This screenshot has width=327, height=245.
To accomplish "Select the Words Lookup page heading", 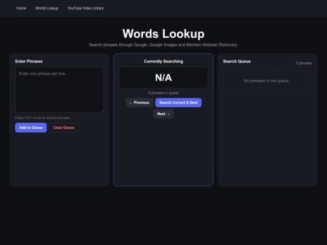I will point(163,33).
